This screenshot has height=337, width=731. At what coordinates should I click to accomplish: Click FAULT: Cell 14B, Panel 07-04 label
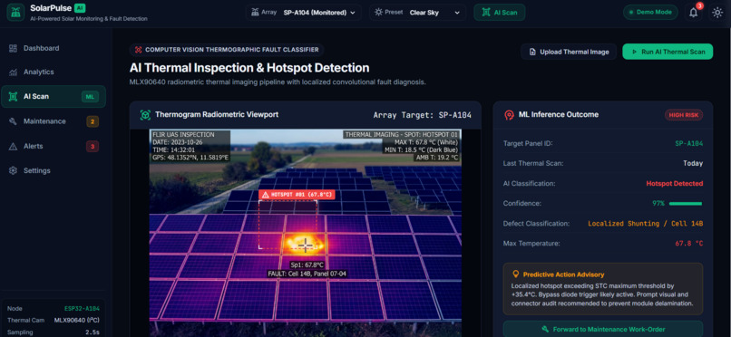(307, 274)
